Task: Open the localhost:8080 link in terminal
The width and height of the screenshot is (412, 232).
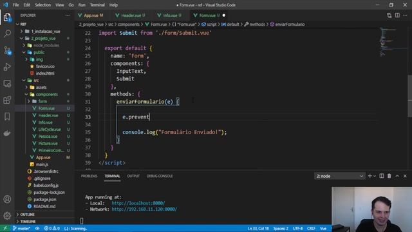Action: point(138,203)
